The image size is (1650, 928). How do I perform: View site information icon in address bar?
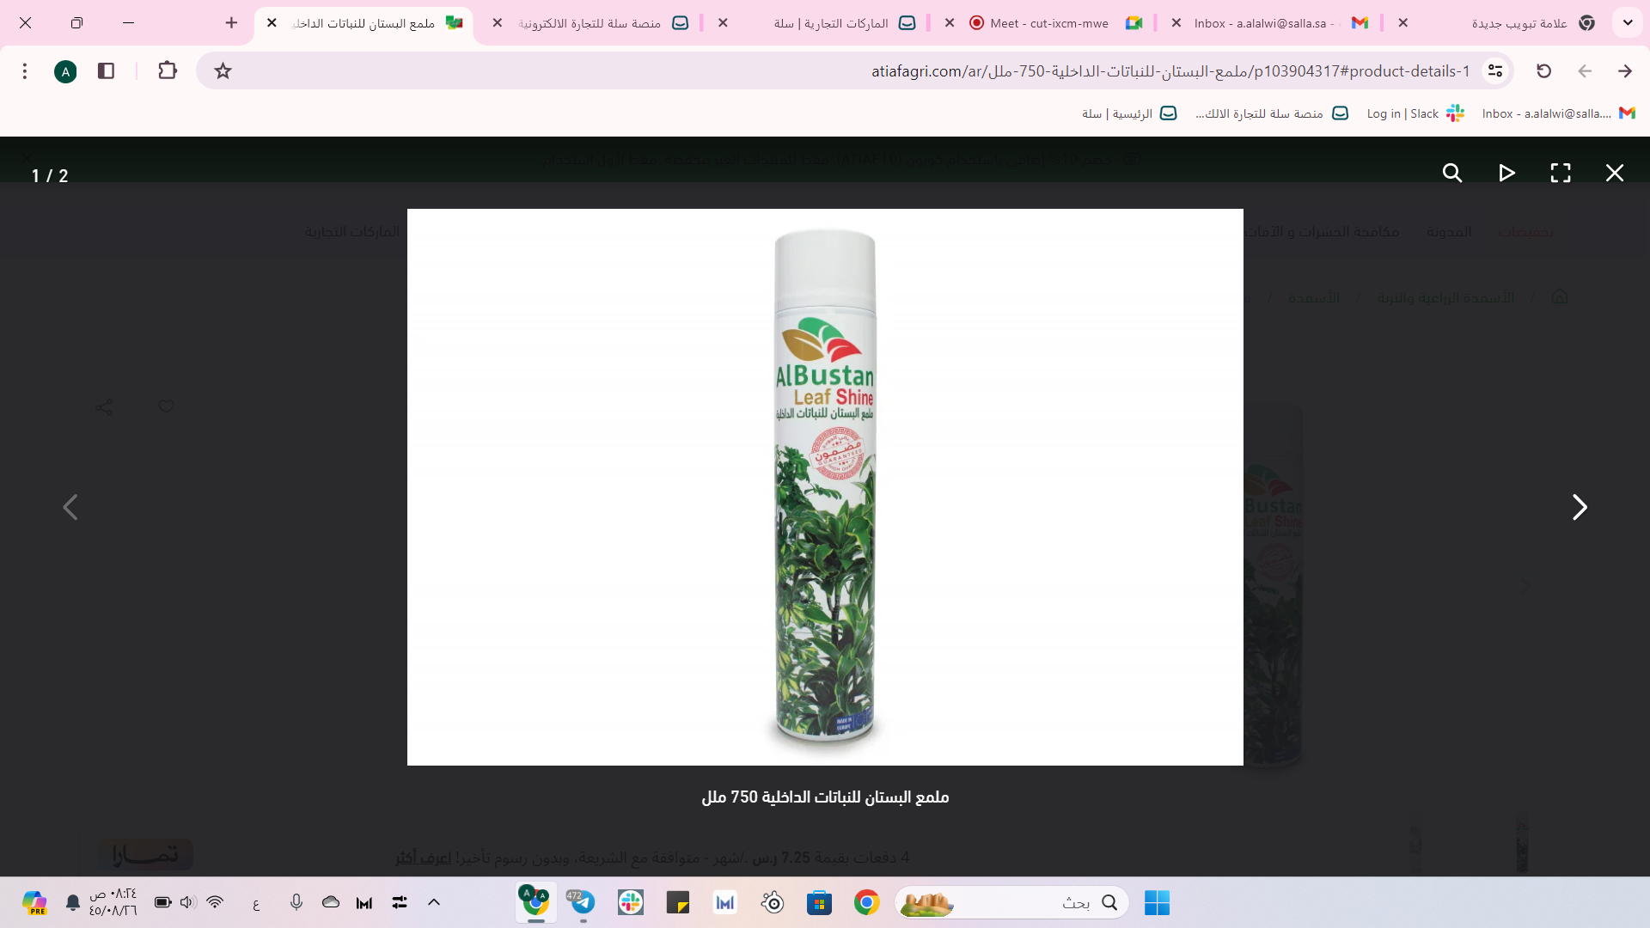1495,70
